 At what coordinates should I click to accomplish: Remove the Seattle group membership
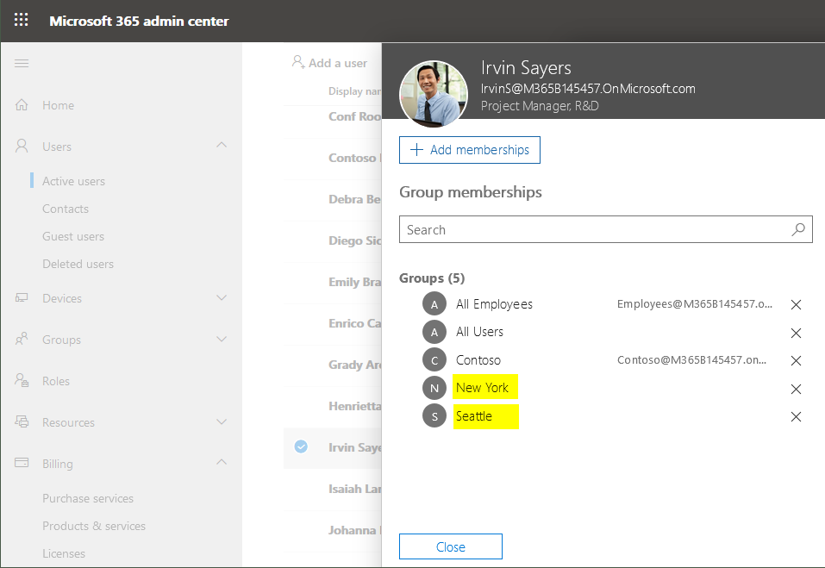(x=796, y=416)
